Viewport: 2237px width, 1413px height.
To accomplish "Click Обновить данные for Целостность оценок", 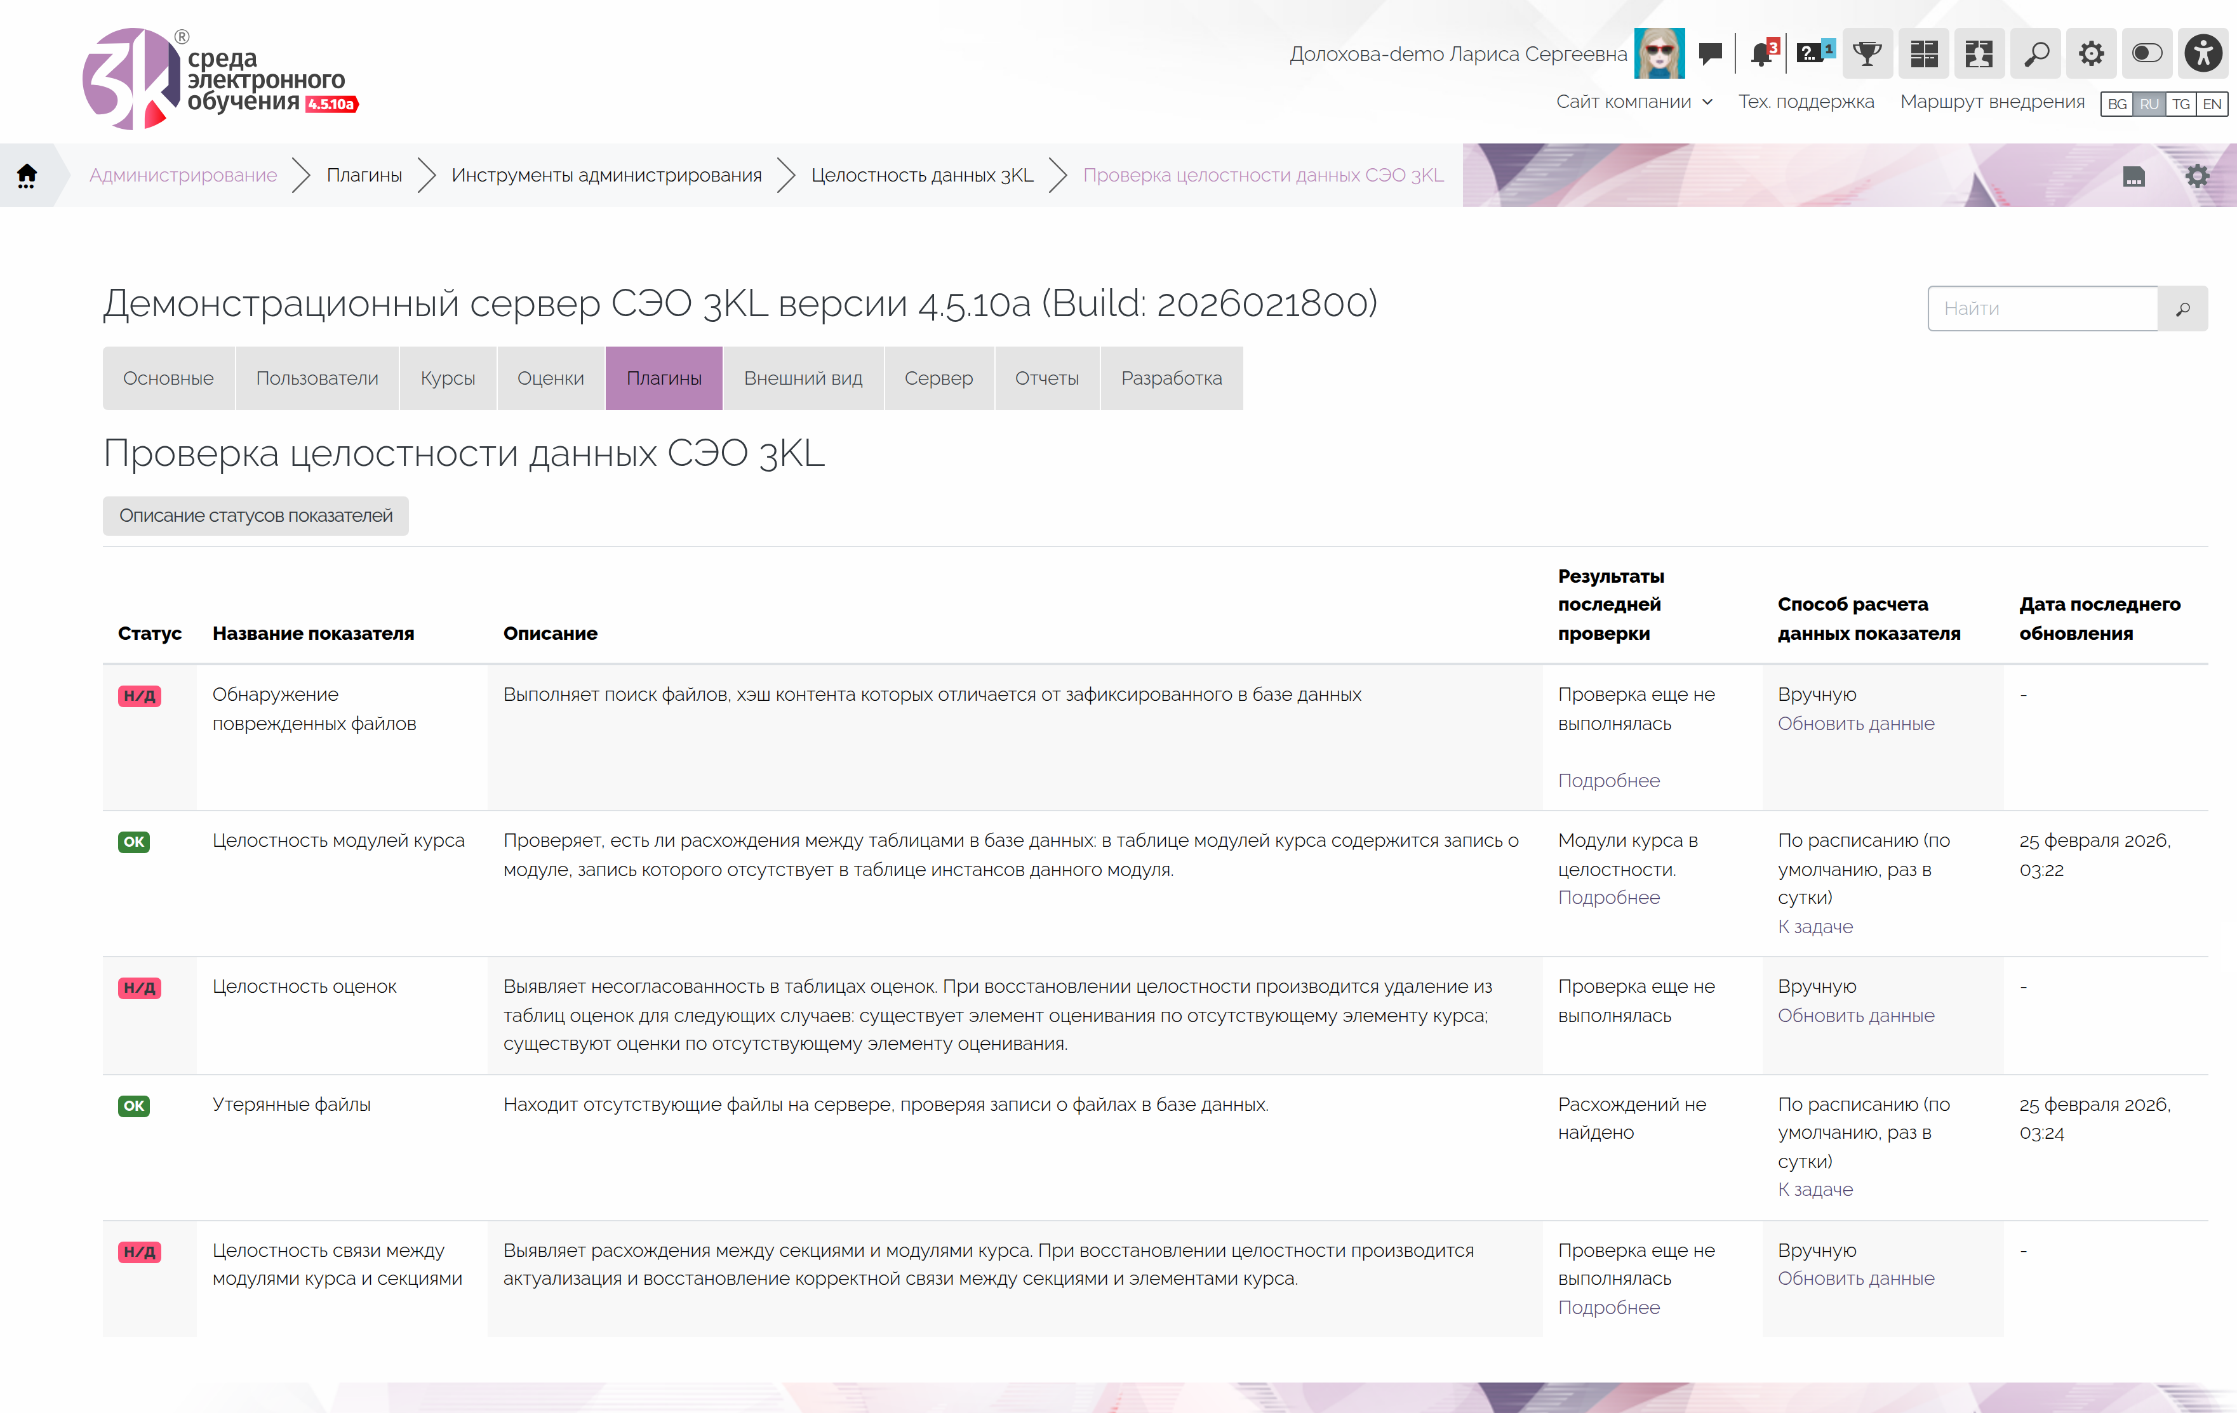I will [1856, 1016].
